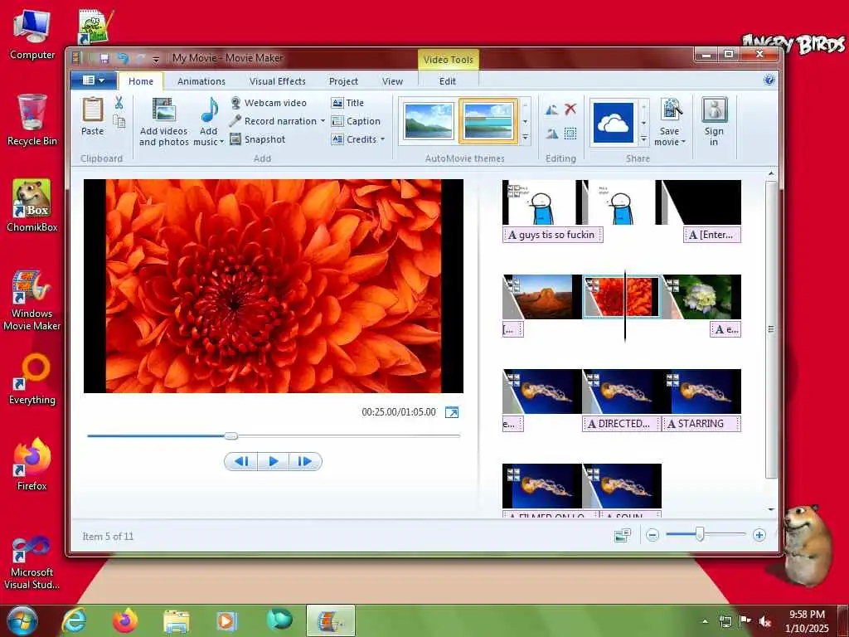Switch to the Animations tab

tap(201, 81)
